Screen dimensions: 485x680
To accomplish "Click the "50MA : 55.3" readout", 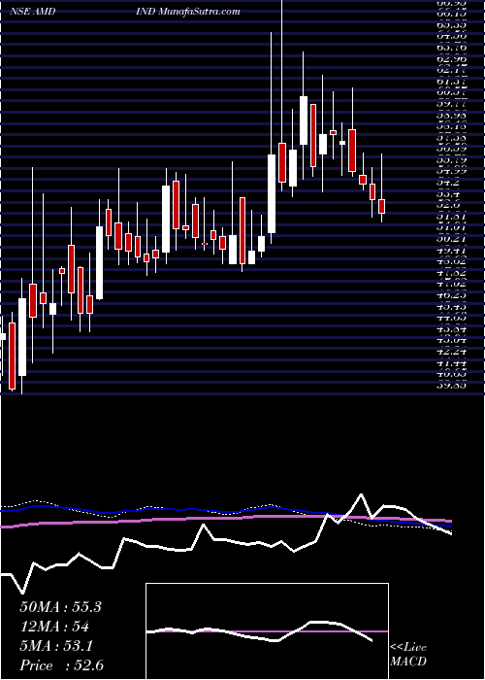I will coord(60,607).
